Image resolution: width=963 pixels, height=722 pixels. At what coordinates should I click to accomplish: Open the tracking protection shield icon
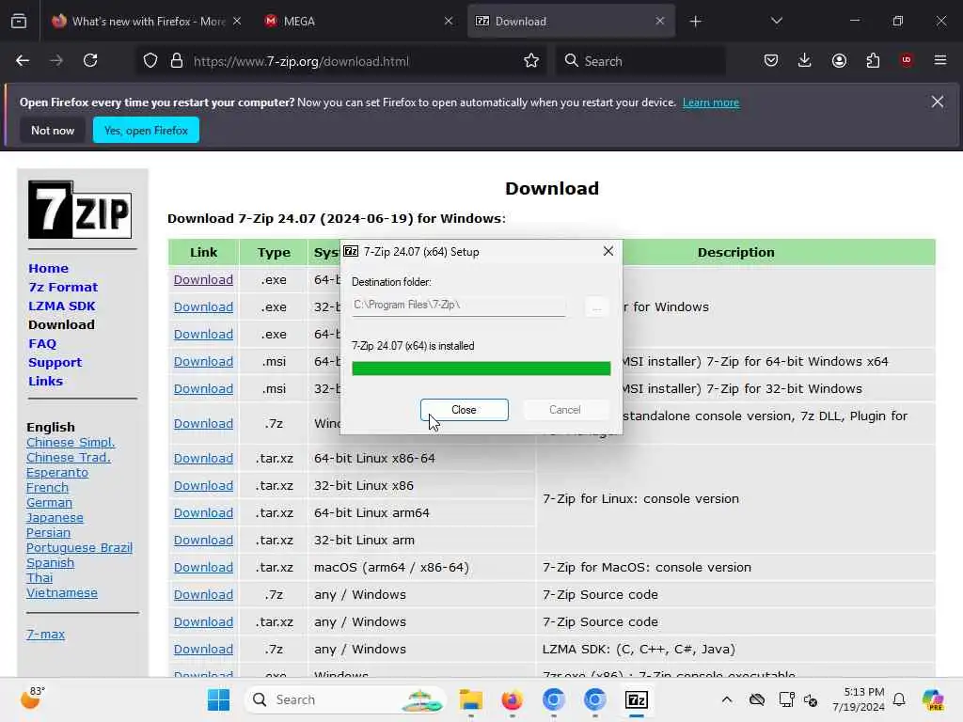(150, 61)
